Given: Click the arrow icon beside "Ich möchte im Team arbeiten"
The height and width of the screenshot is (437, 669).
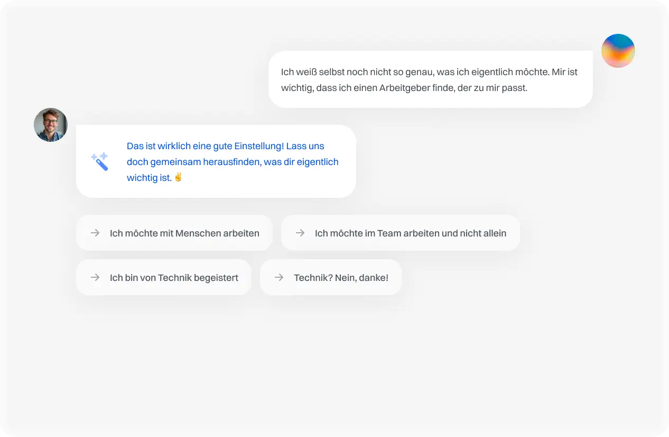Looking at the screenshot, I should pyautogui.click(x=300, y=233).
